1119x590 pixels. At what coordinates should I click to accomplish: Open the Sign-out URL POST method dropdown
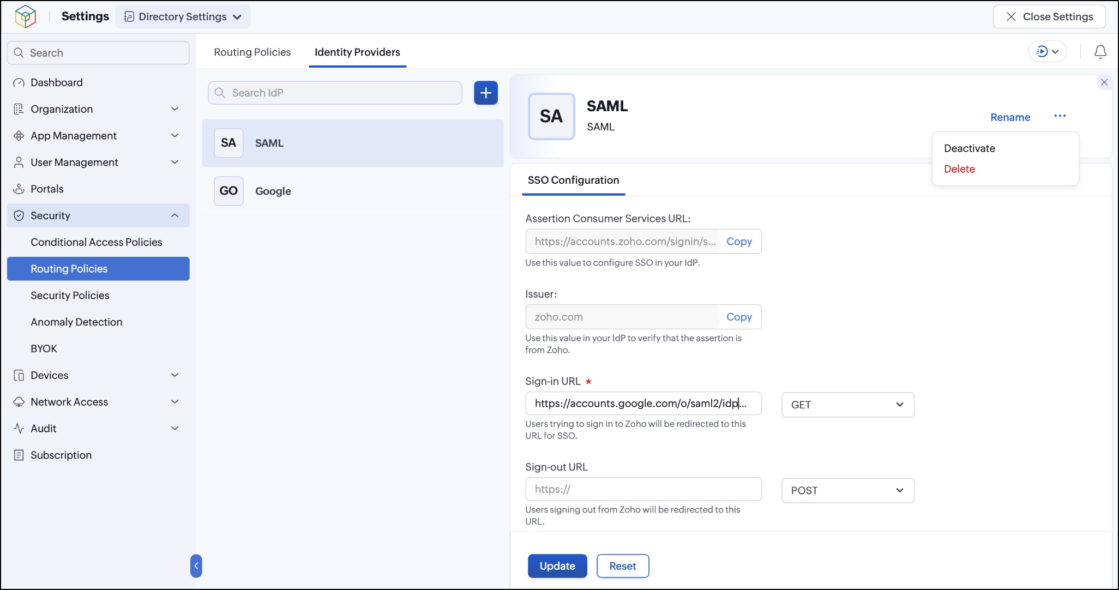point(848,491)
